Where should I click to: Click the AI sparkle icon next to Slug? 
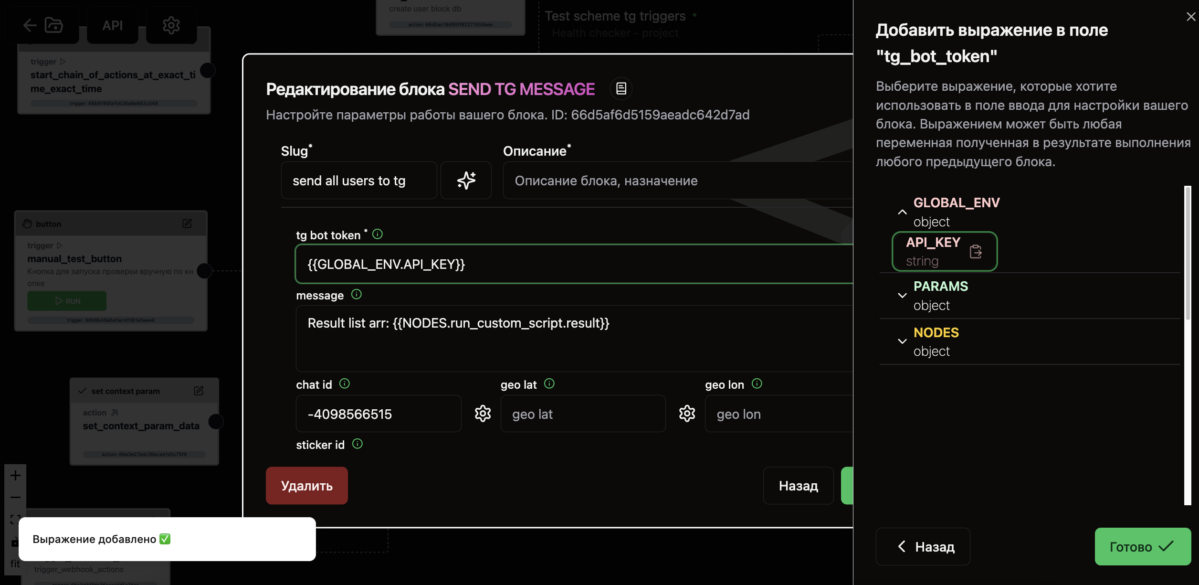(x=466, y=181)
